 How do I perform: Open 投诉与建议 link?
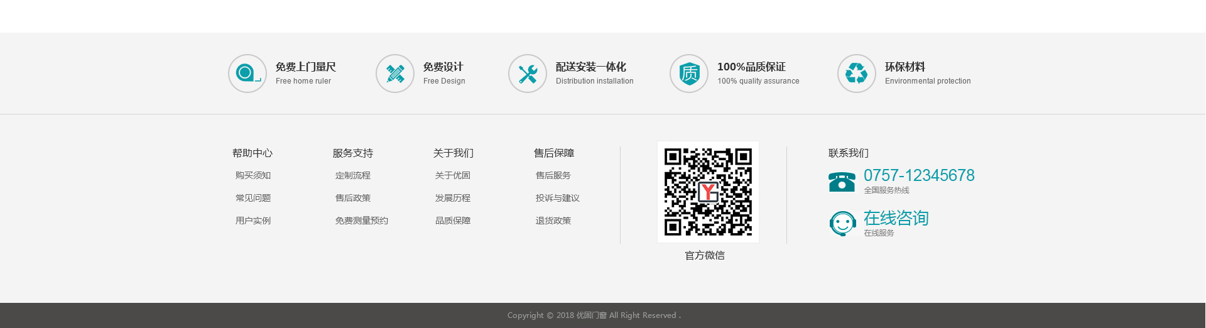coord(558,198)
